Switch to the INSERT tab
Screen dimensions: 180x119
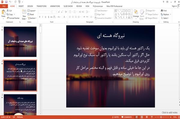pos(21,6)
